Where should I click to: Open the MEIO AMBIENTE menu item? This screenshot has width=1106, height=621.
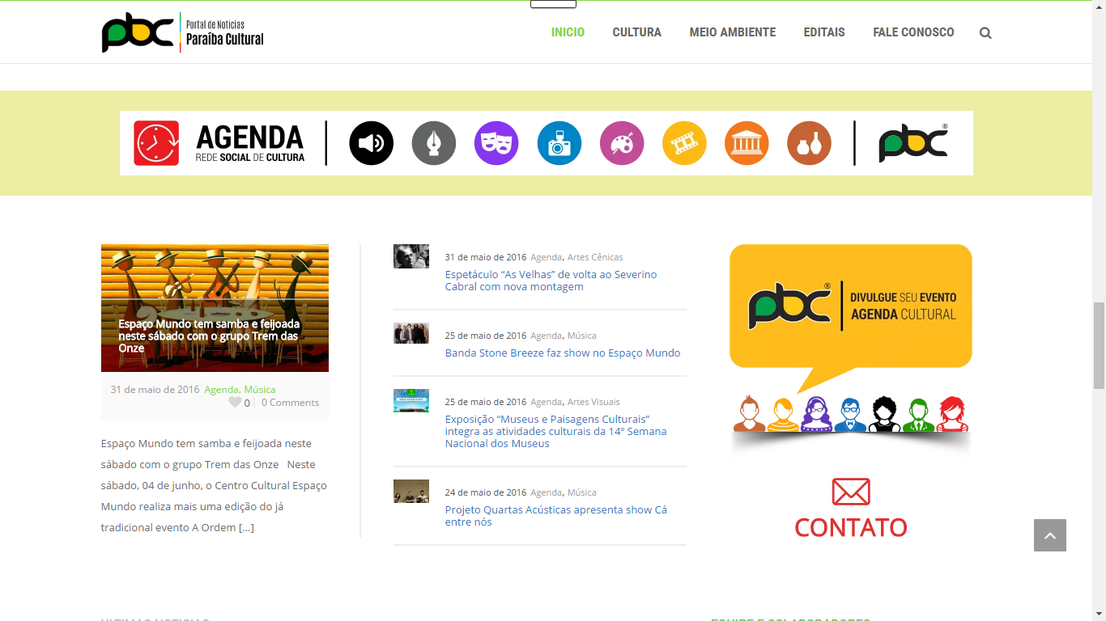pyautogui.click(x=733, y=32)
